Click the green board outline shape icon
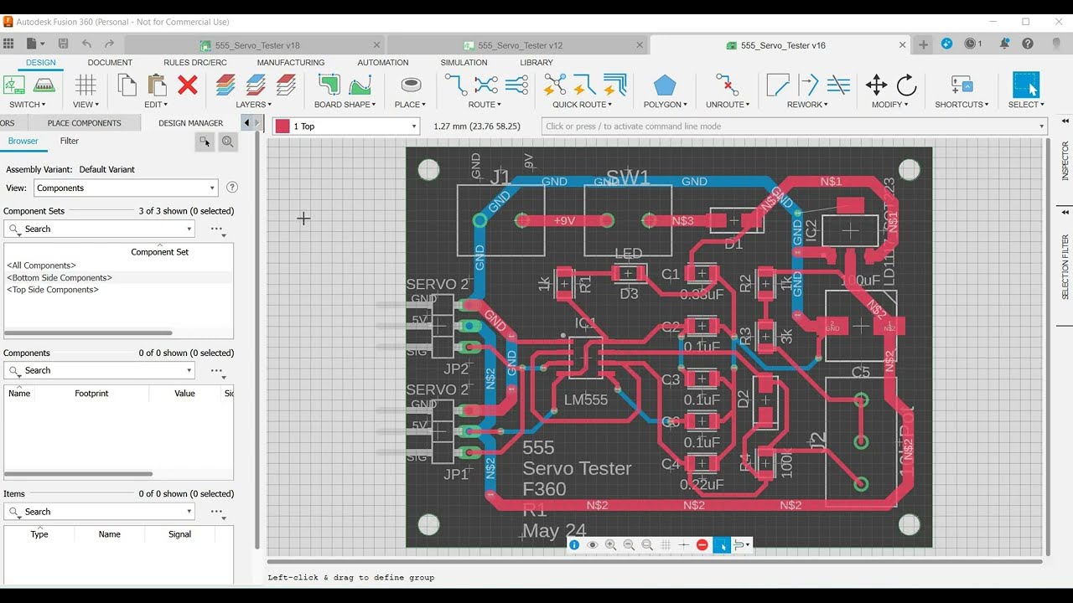This screenshot has width=1073, height=603. (x=329, y=85)
